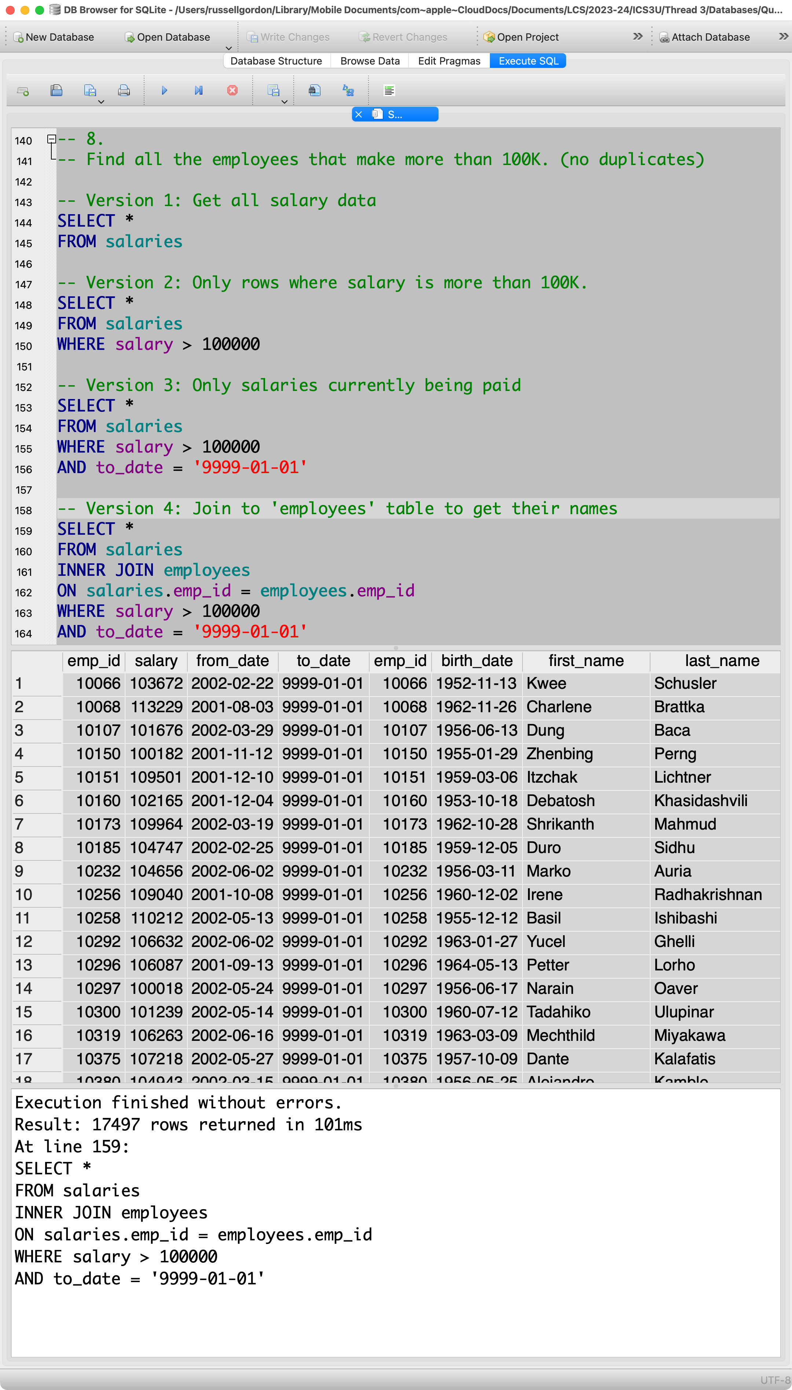Click the Open SQL file icon
The height and width of the screenshot is (1390, 792).
(56, 91)
